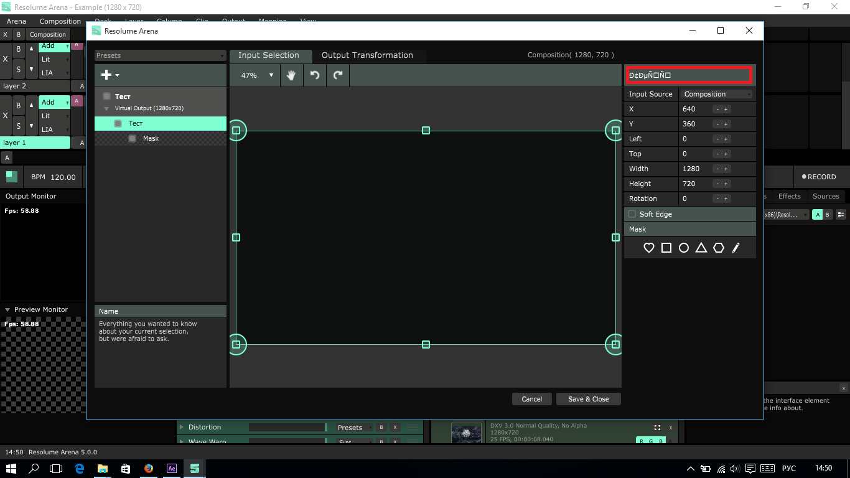The width and height of the screenshot is (850, 478).
Task: Select the square mask shape icon
Action: (666, 248)
